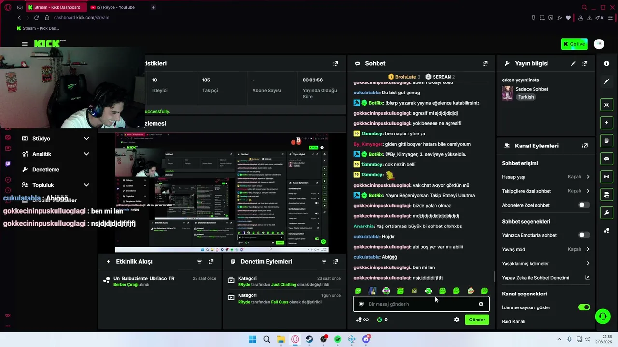This screenshot has width=618, height=347.
Task: Expand the Topluluk sidebar section
Action: point(56,185)
